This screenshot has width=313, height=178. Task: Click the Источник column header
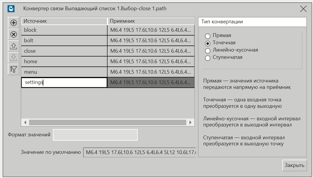pos(64,21)
